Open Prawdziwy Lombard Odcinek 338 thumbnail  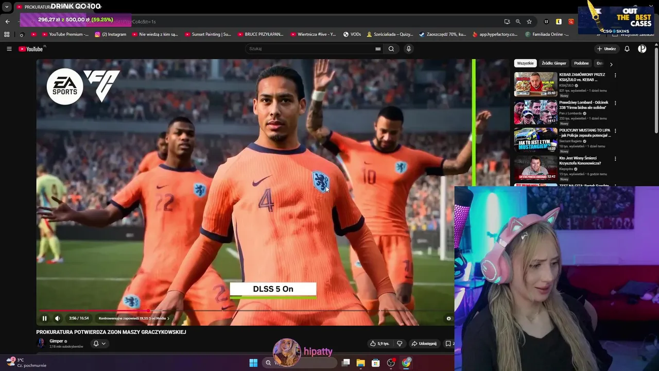[x=535, y=112]
